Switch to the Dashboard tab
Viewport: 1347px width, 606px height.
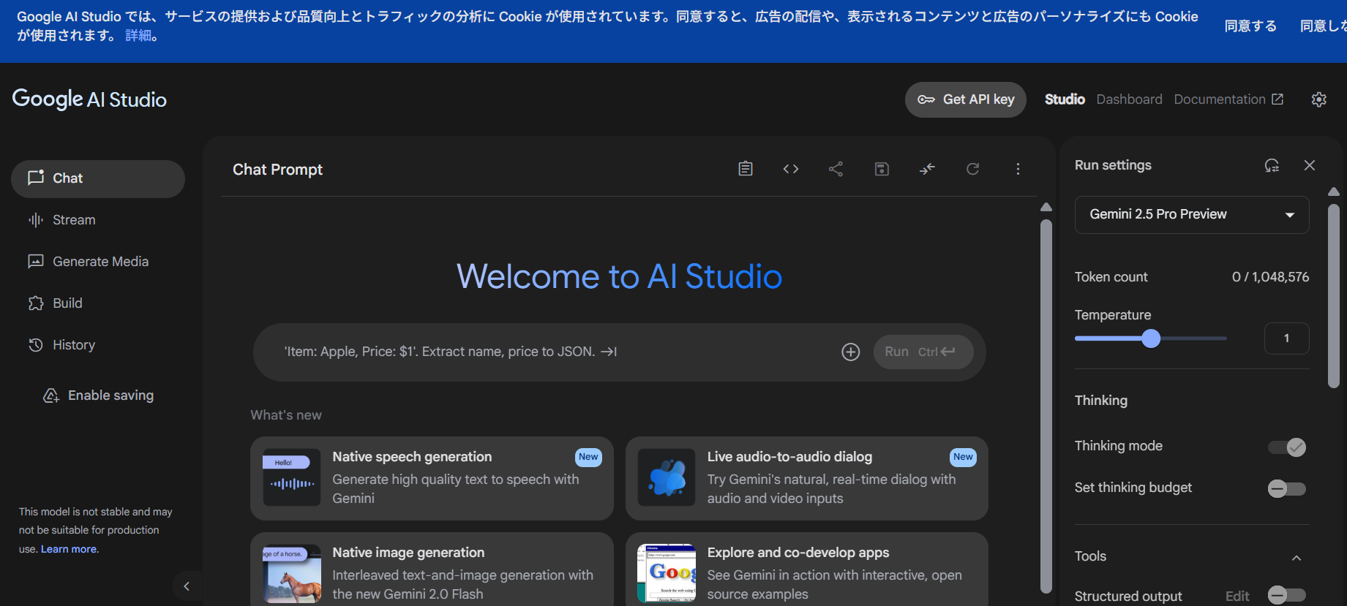pos(1129,99)
